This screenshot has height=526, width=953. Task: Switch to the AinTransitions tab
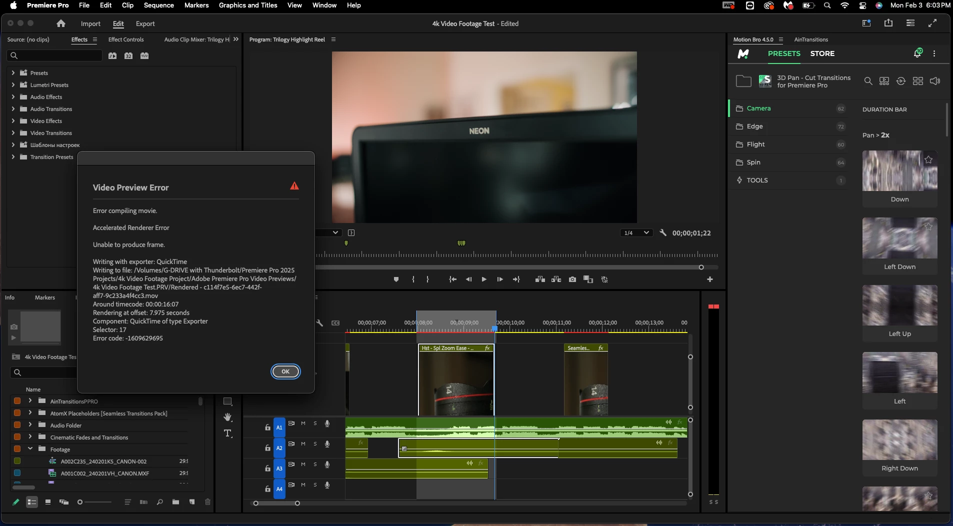coord(811,39)
